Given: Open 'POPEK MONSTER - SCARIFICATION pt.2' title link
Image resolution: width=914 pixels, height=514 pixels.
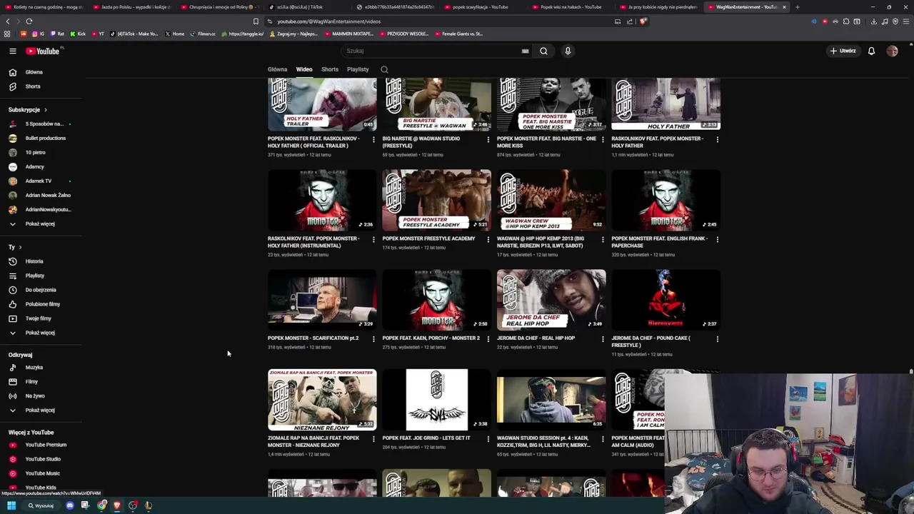Looking at the screenshot, I should (x=313, y=338).
